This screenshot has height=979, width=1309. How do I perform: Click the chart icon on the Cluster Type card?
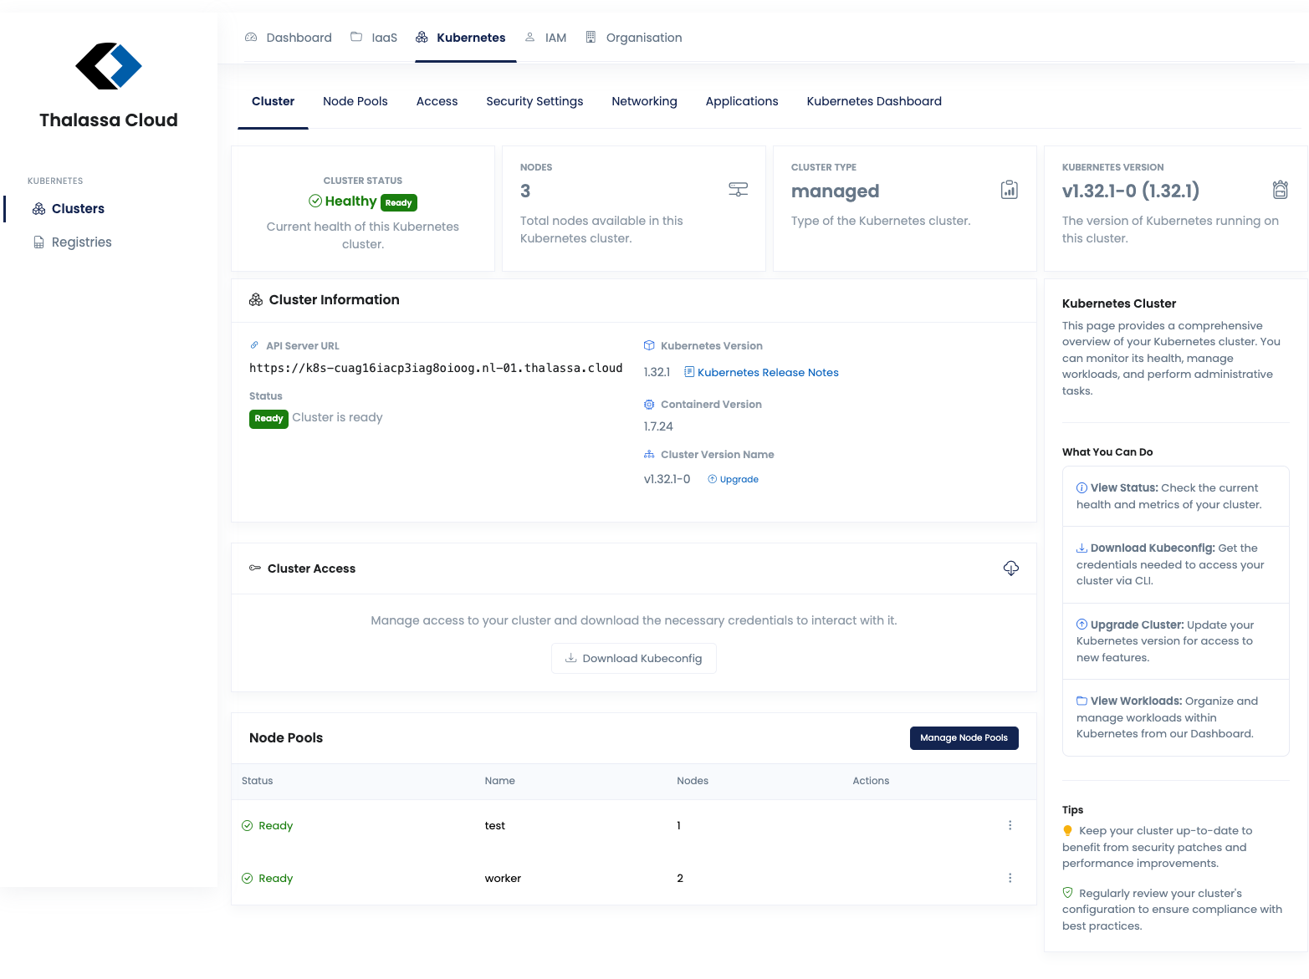coord(1009,189)
